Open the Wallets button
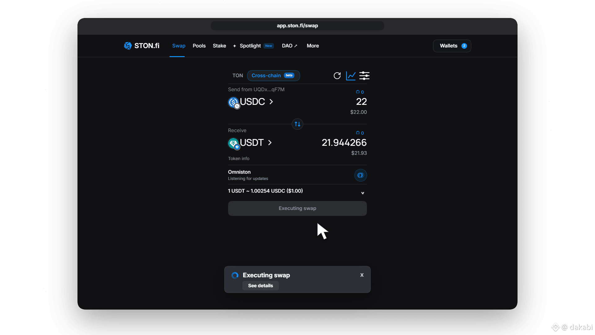Screen dimensions: 595x335 point(452,46)
